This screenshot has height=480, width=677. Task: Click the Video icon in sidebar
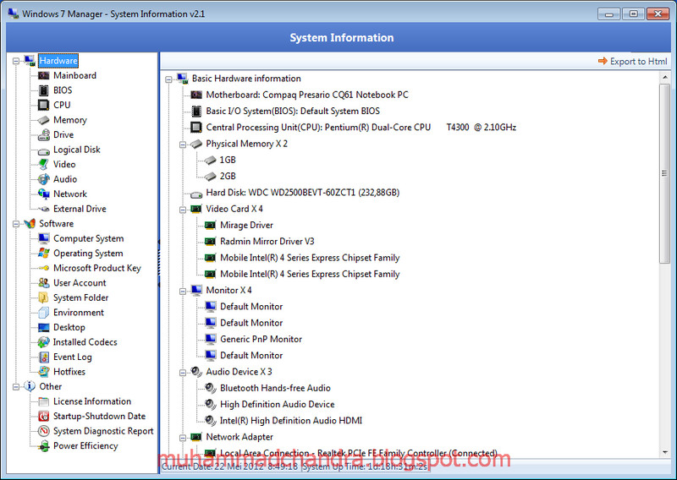click(x=44, y=164)
